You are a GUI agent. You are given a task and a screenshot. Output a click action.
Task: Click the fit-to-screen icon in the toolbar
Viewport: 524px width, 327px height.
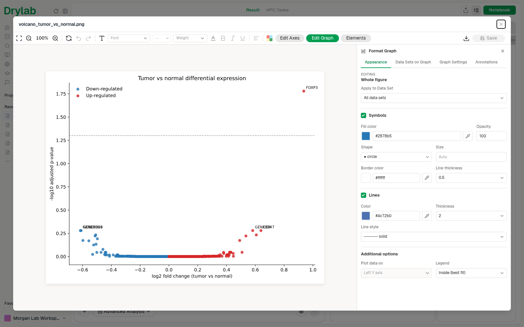pos(19,38)
